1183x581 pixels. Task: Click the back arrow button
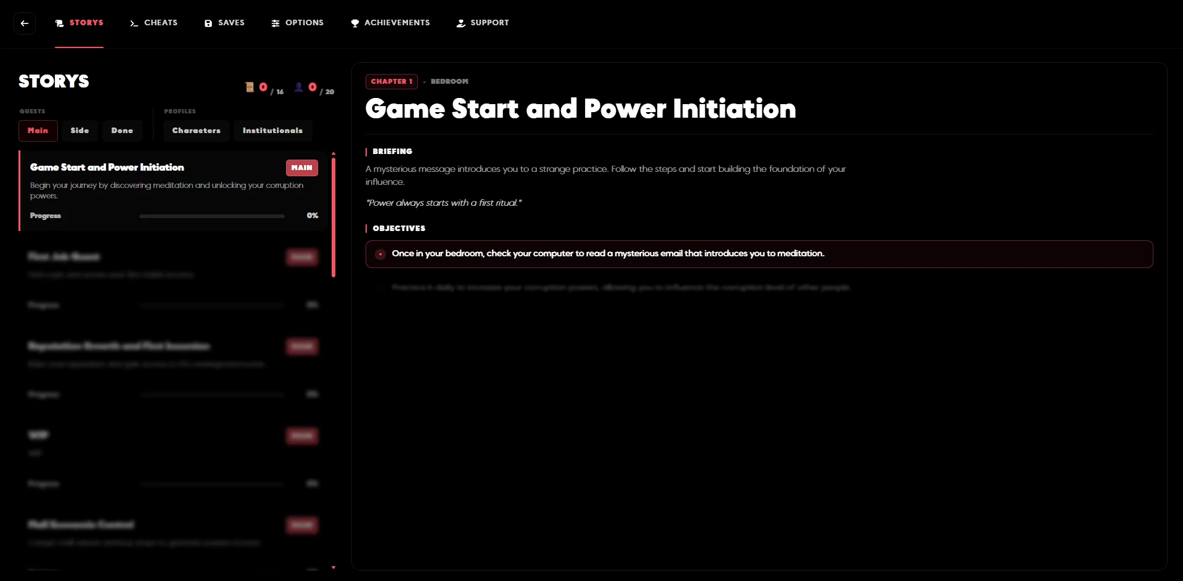pyautogui.click(x=25, y=23)
